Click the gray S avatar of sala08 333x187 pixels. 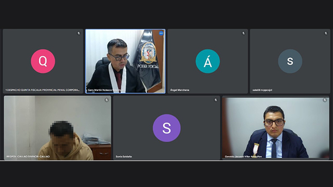(290, 61)
